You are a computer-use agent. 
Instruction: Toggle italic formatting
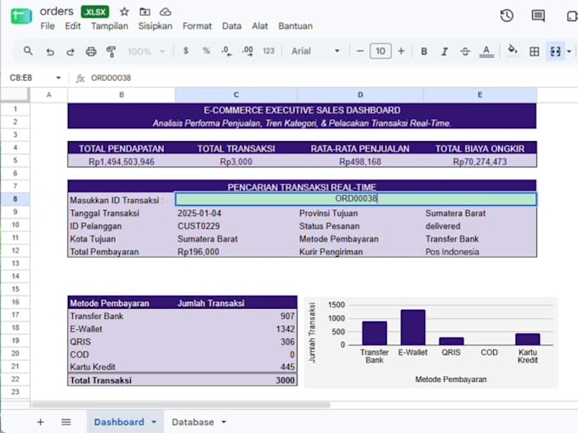point(445,51)
